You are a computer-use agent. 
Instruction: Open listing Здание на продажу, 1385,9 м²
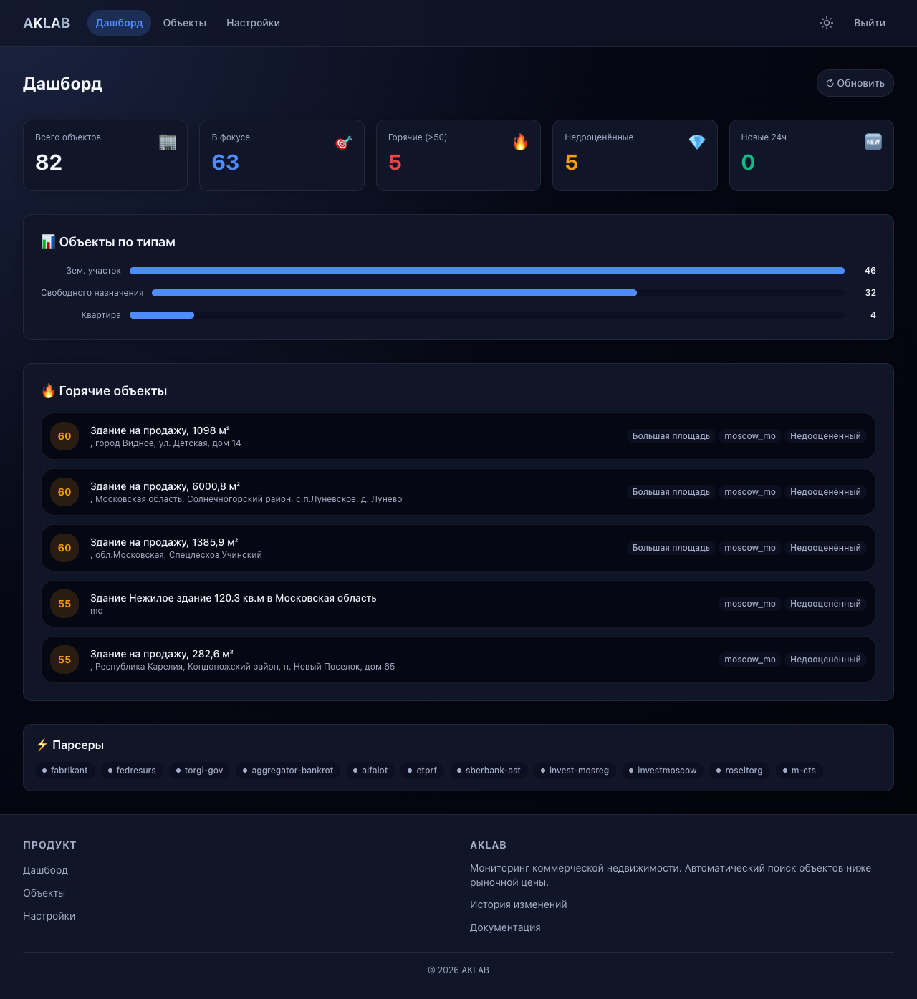(x=458, y=548)
